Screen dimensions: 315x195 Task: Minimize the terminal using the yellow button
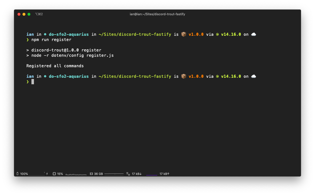pos(24,14)
